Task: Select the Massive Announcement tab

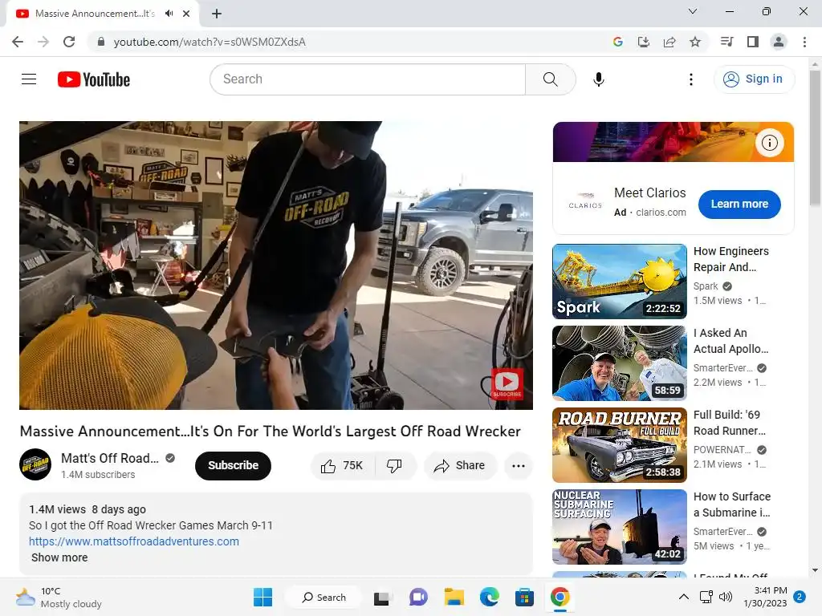Action: tap(102, 14)
